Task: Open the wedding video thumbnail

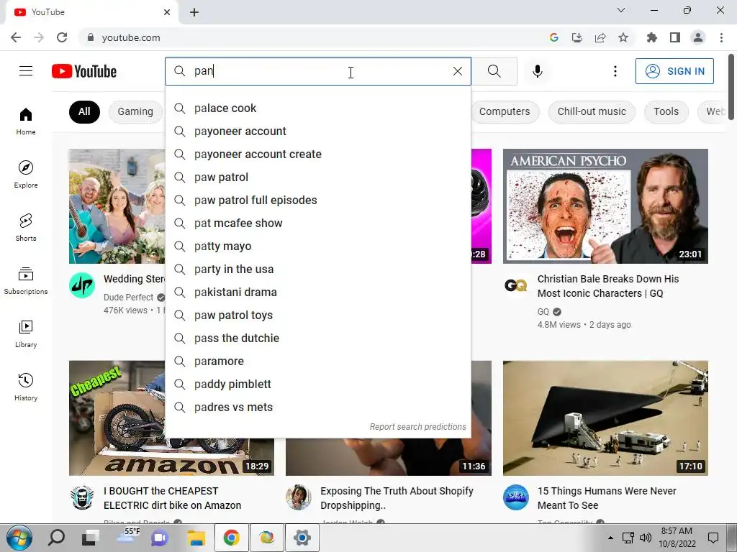Action: 117,206
